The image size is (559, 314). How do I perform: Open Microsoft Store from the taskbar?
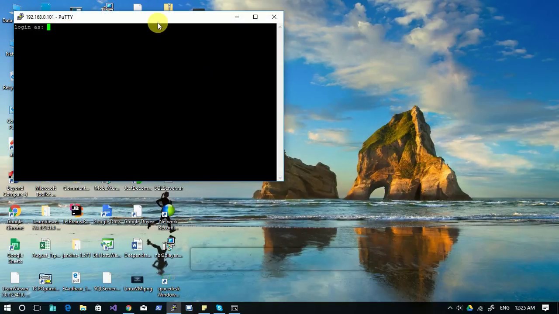(98, 308)
